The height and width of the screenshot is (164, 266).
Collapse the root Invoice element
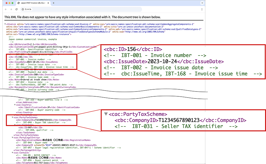pos(5,24)
